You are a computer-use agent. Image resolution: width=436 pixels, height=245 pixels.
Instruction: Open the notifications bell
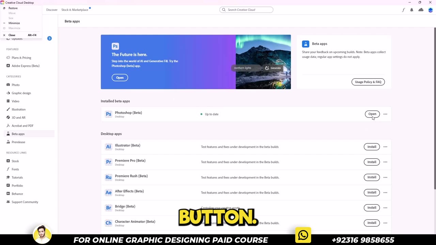[411, 10]
